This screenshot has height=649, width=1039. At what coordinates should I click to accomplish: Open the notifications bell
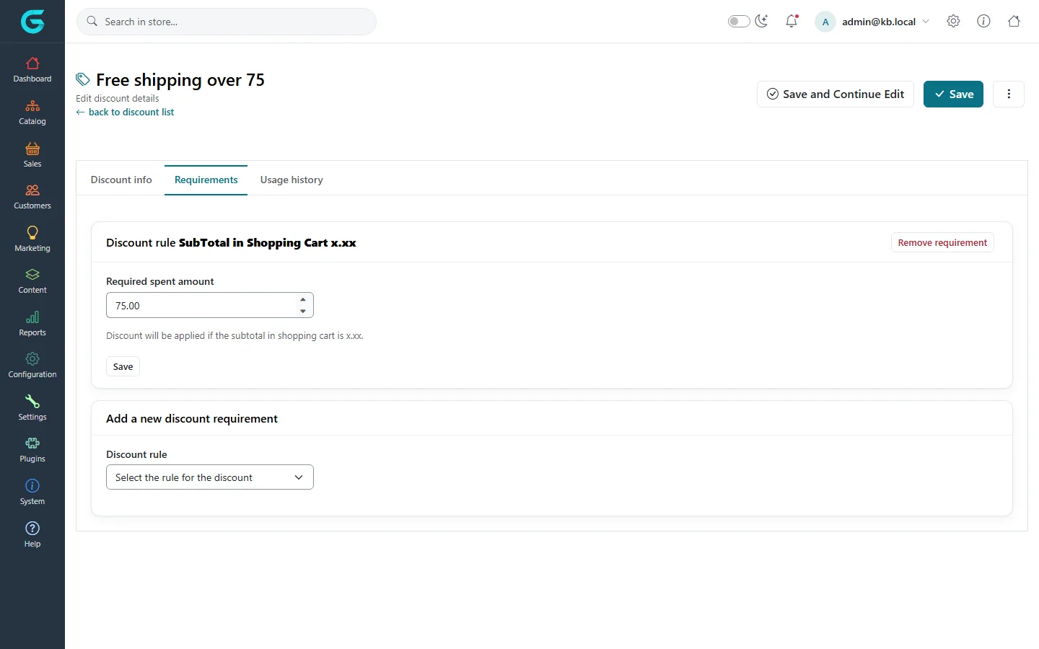click(x=792, y=22)
